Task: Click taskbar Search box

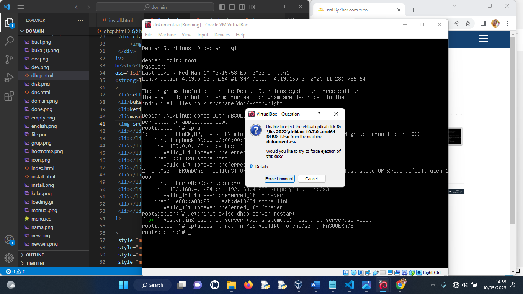Action: (153, 285)
